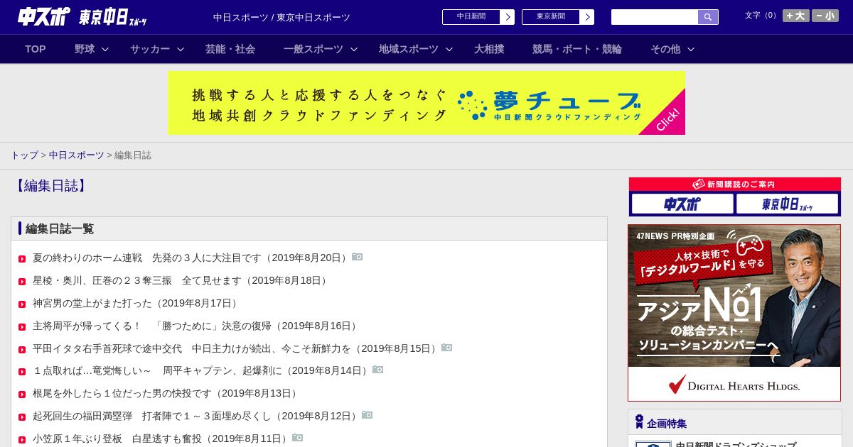Expand the サッカー dropdown chevron
Viewport: 853px width, 447px height.
(181, 49)
